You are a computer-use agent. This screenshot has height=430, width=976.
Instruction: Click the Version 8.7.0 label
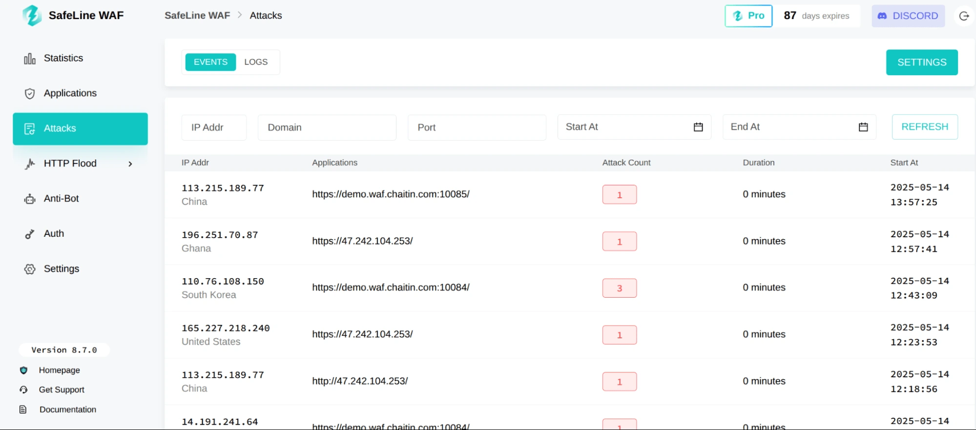64,350
